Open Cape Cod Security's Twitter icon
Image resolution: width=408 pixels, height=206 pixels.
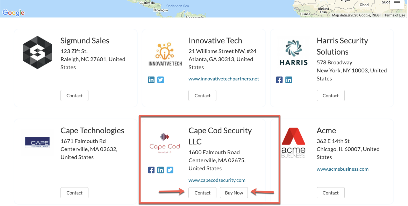170,170
